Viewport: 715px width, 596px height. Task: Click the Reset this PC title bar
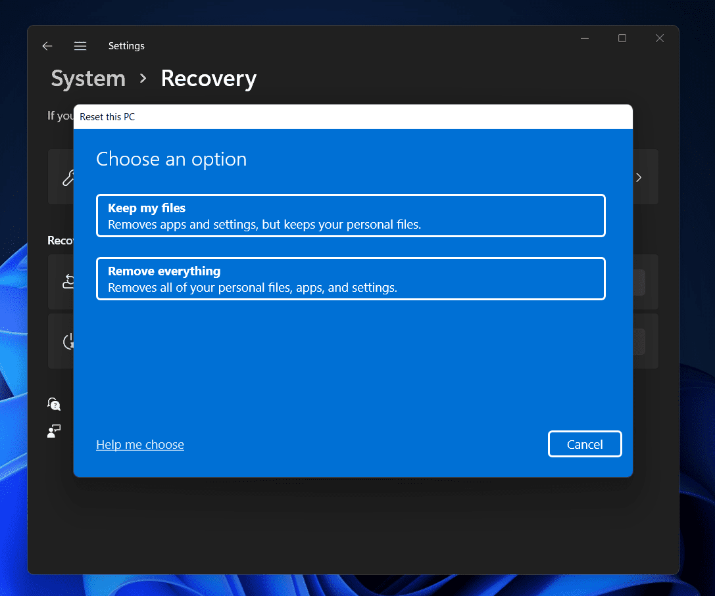(353, 117)
